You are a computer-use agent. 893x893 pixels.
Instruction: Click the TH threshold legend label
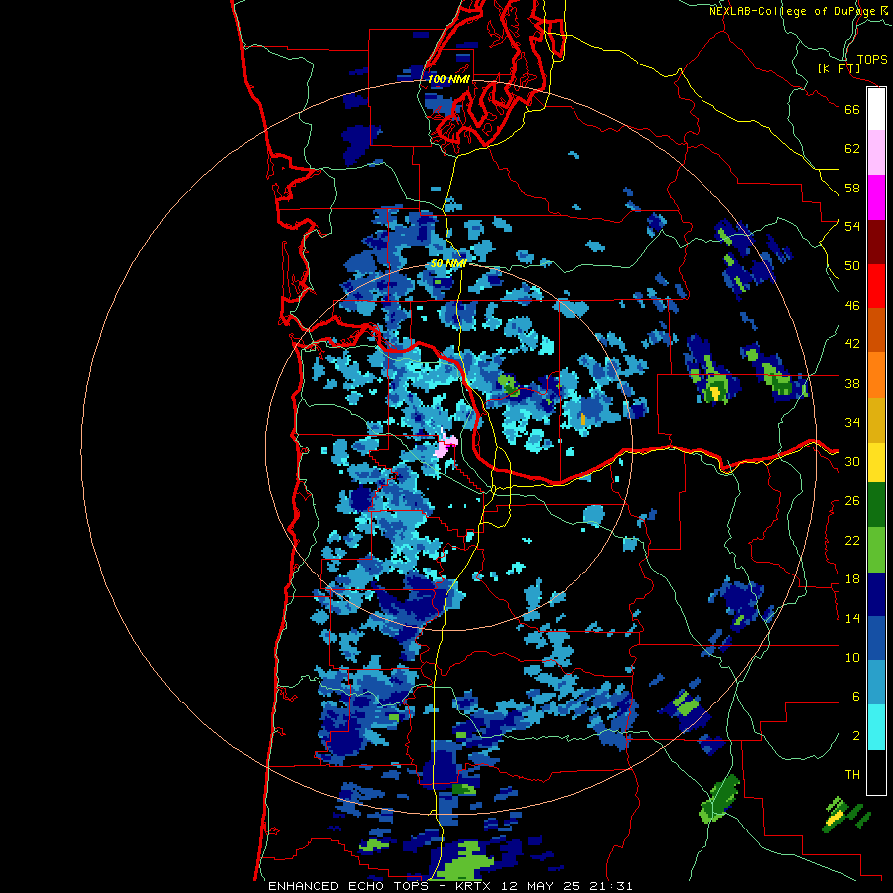[x=852, y=775]
